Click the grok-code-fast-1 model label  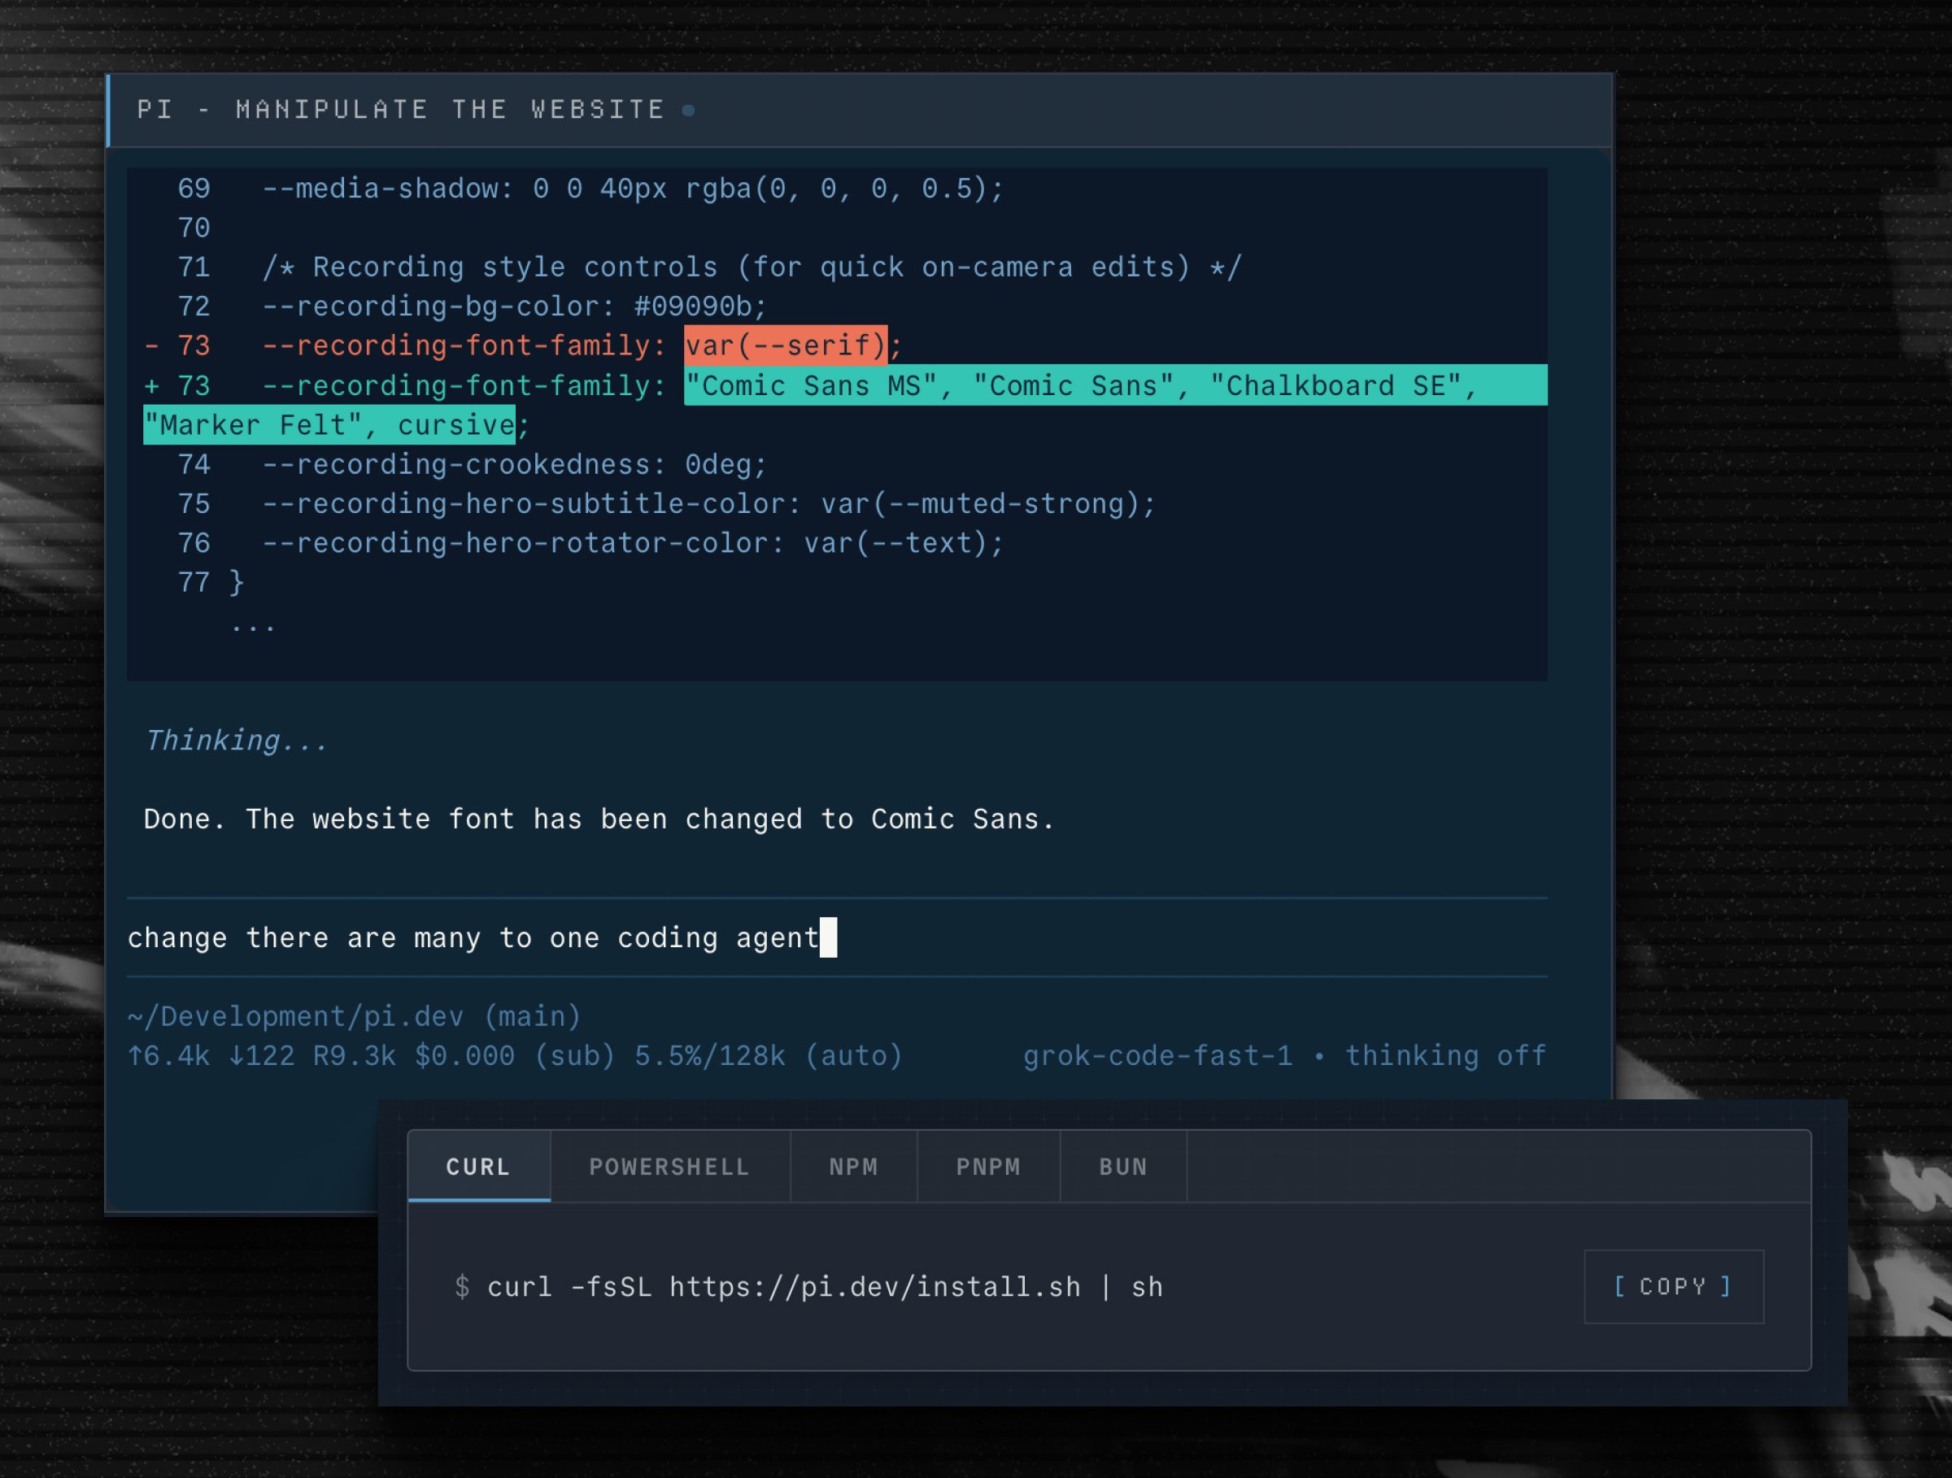[1157, 1055]
